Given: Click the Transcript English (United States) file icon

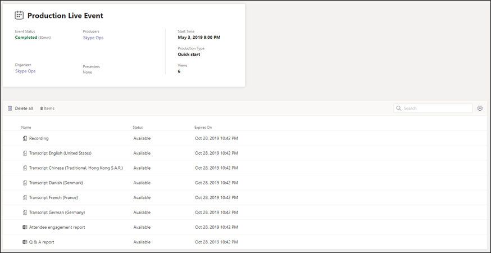Looking at the screenshot, I should tap(25, 153).
